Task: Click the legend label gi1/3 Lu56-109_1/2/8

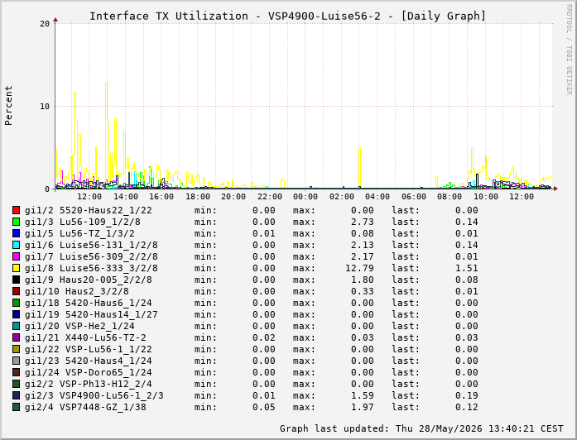Action: (83, 222)
